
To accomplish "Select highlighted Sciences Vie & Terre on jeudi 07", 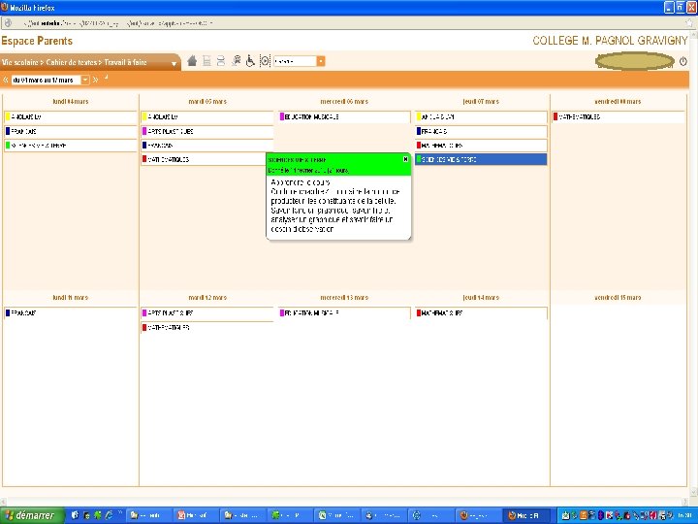I will point(481,159).
